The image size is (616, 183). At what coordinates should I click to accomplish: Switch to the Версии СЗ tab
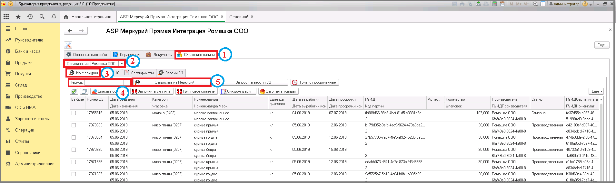pyautogui.click(x=171, y=73)
